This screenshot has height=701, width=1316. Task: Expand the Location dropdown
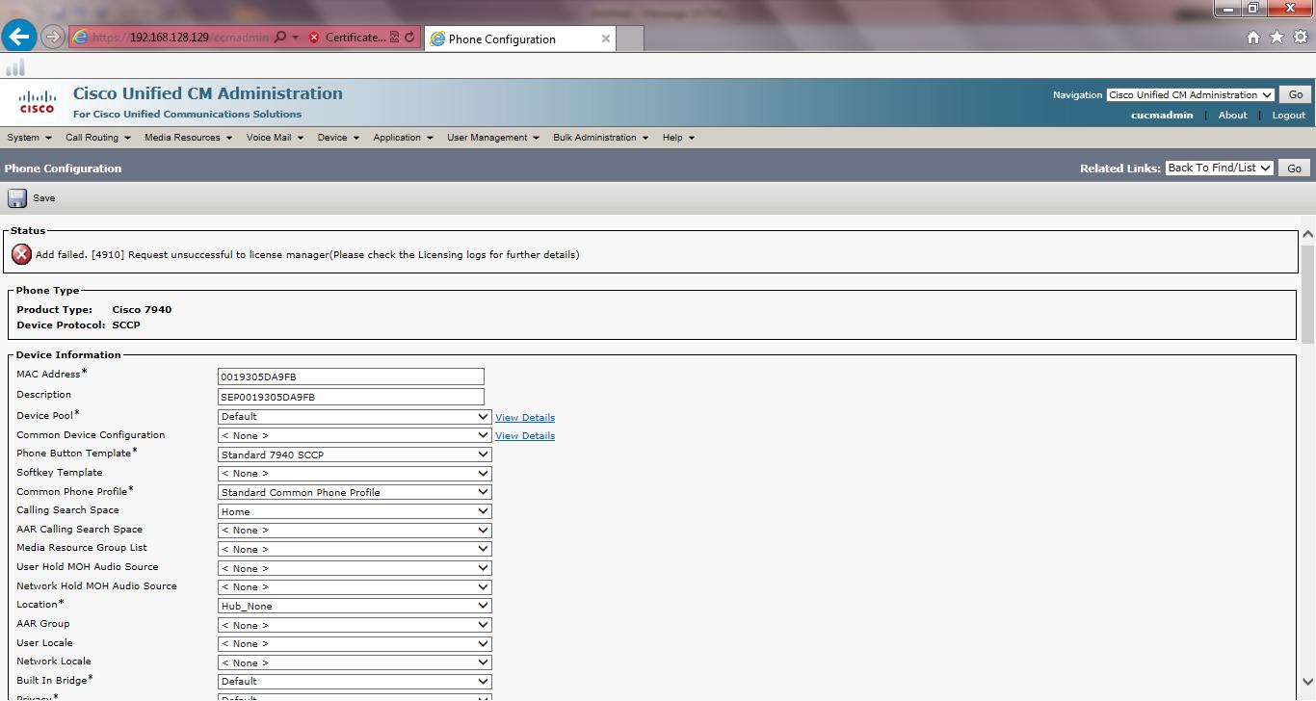pos(355,606)
